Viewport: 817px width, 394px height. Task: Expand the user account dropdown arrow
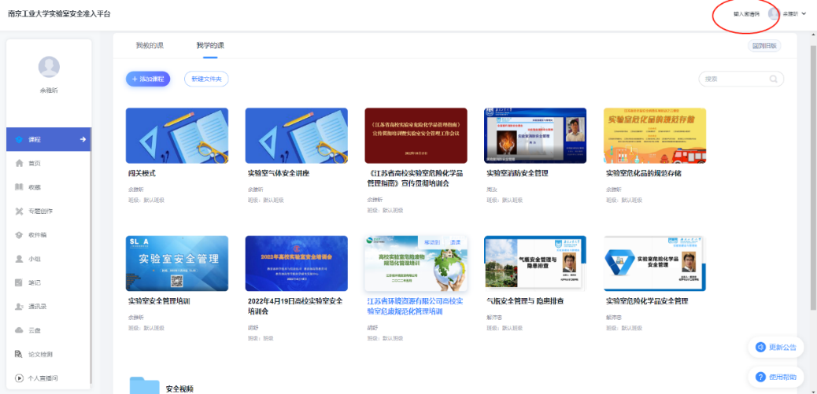804,14
